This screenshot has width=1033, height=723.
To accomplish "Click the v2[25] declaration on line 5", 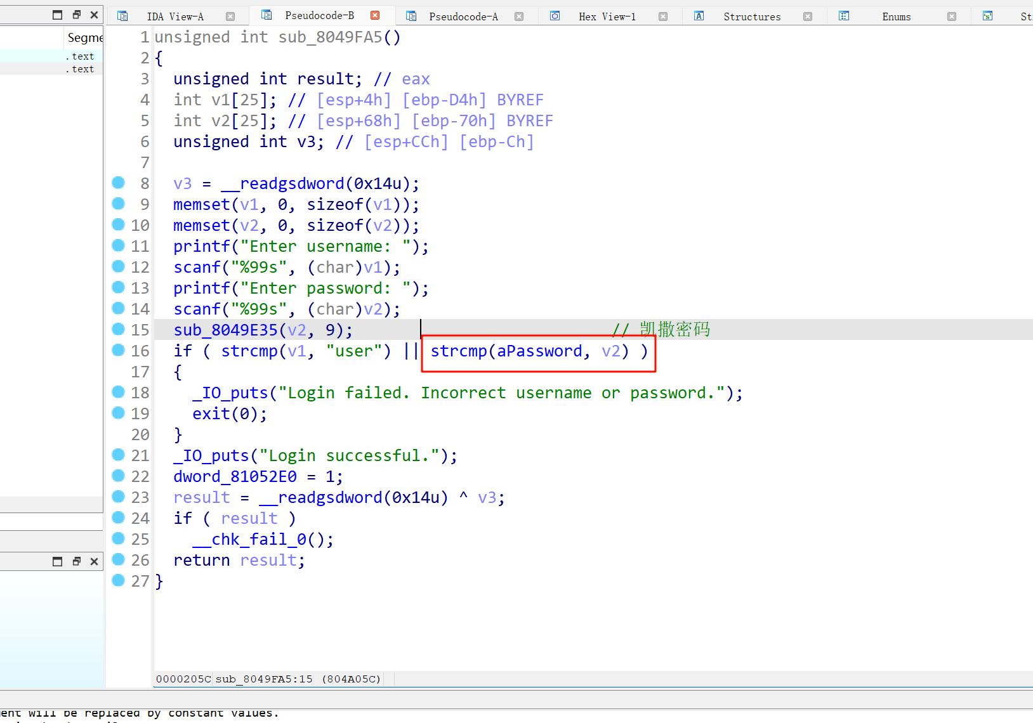I will pyautogui.click(x=225, y=121).
